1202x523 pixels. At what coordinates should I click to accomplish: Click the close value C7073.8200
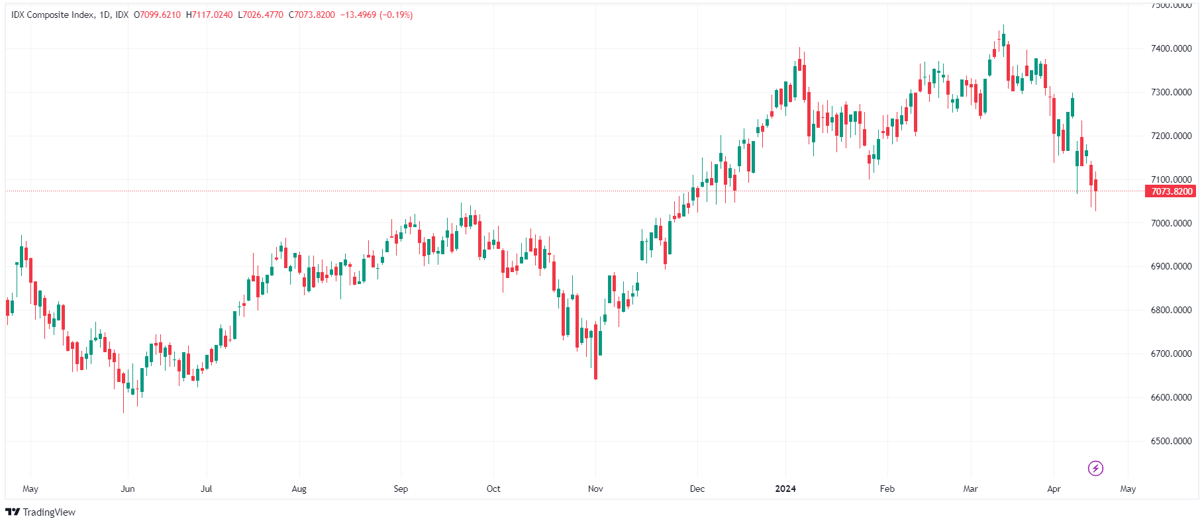312,15
